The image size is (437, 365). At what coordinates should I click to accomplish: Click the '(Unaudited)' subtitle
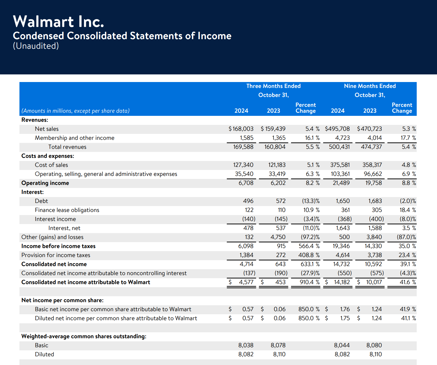(36, 46)
